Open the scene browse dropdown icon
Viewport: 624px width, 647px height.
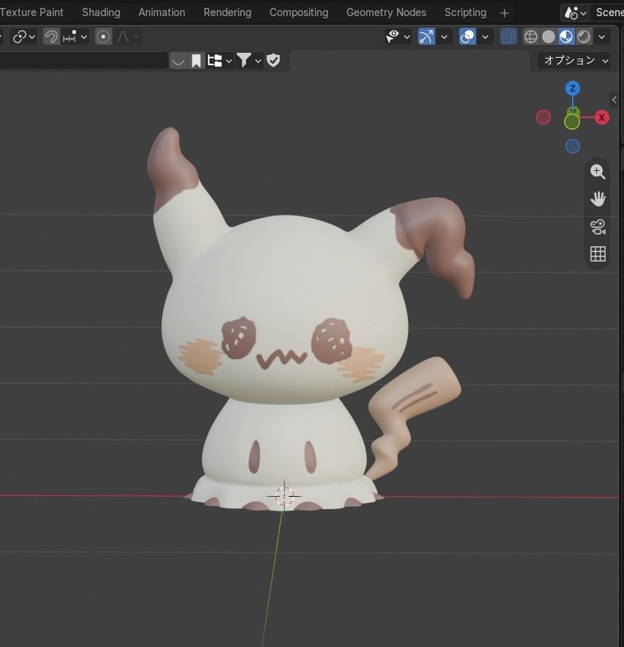[x=576, y=12]
